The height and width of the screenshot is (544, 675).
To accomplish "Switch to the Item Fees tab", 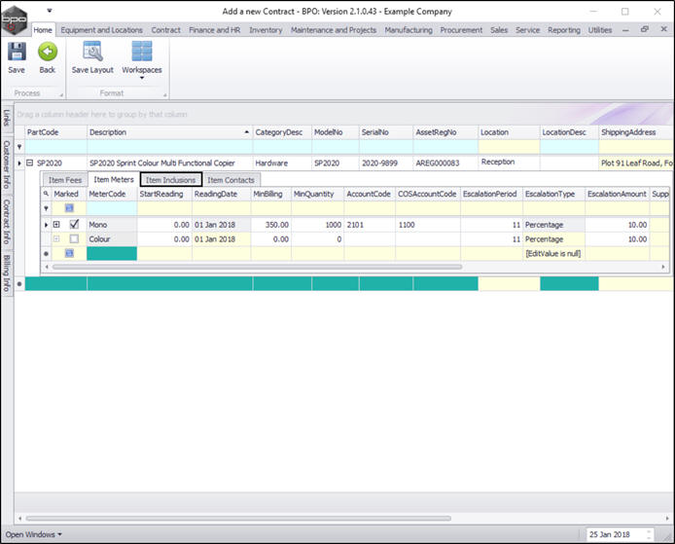I will [64, 180].
